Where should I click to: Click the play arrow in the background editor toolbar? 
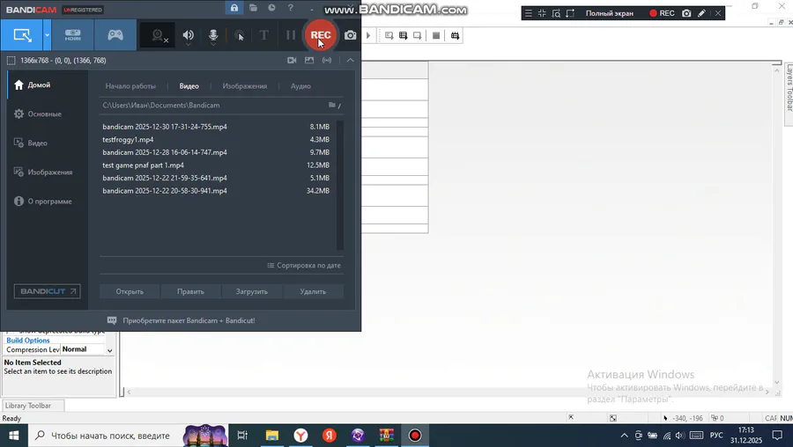point(368,35)
